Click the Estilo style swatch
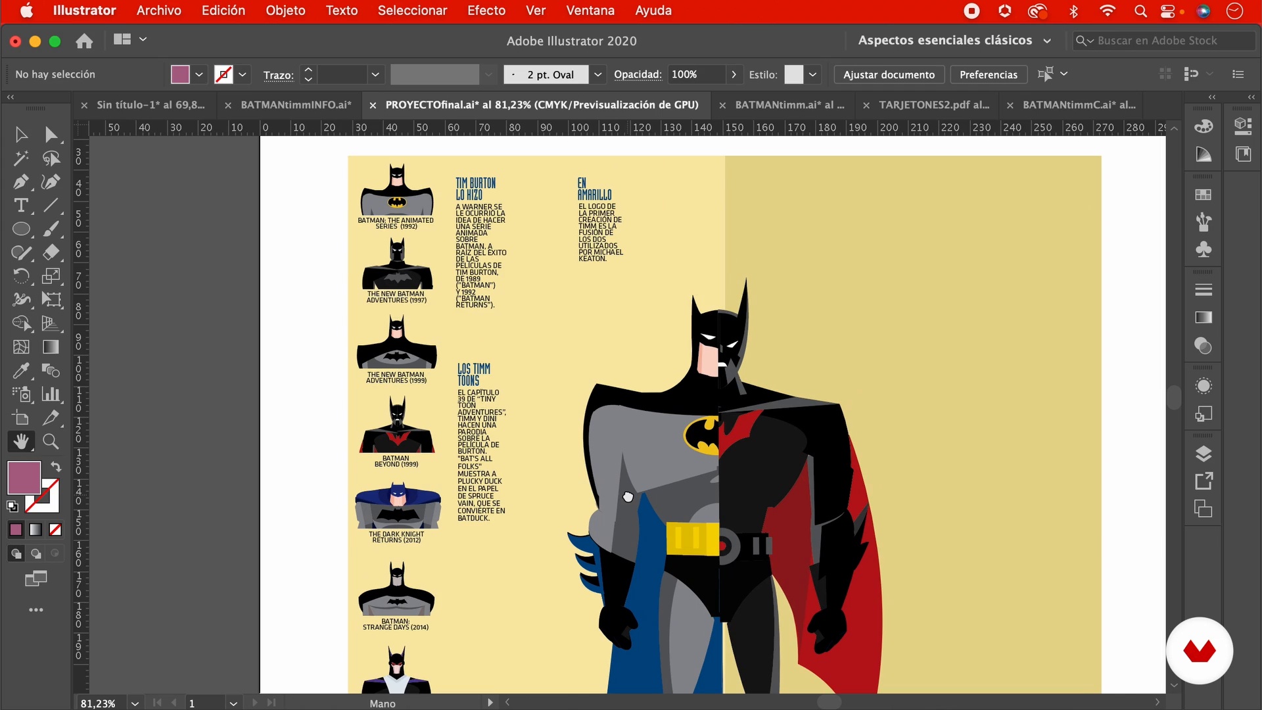1262x710 pixels. [794, 74]
